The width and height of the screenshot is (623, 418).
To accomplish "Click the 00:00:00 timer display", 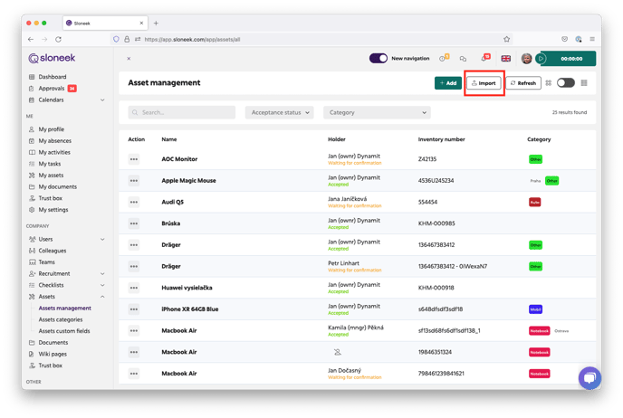I will pos(571,58).
